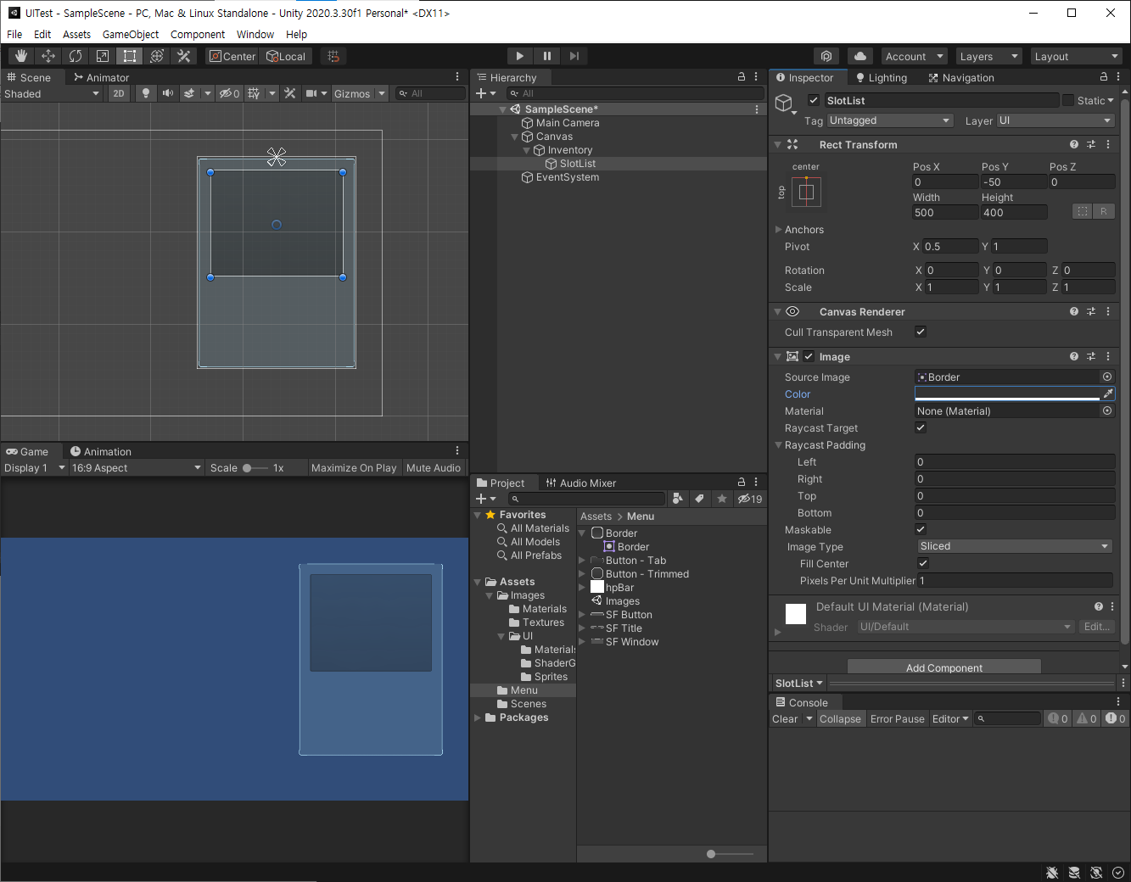The width and height of the screenshot is (1131, 882).
Task: Pick Source Image object selector circle
Action: [1107, 377]
